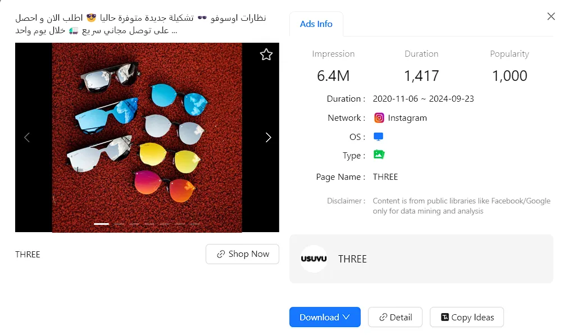Click the green image type icon
This screenshot has width=563, height=335.
[379, 155]
